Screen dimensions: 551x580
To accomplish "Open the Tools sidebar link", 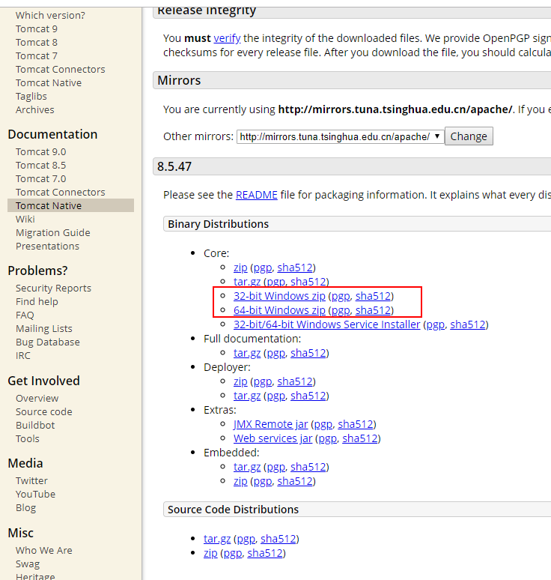I will click(28, 438).
